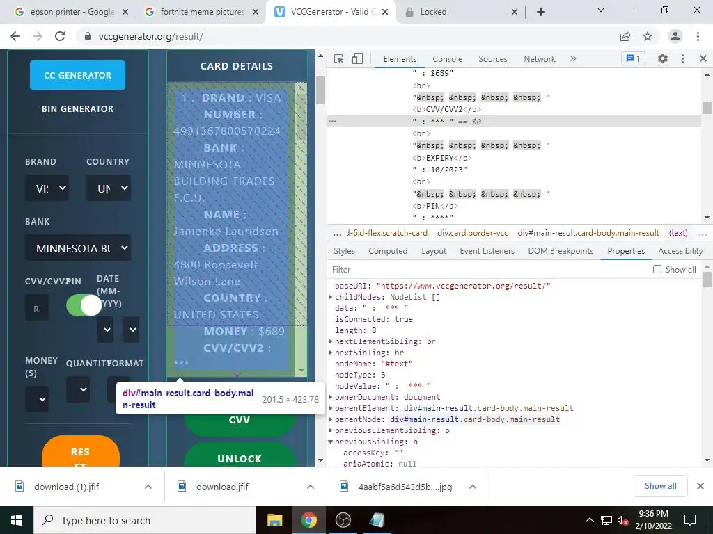Collapse previousSibling property

click(331, 442)
